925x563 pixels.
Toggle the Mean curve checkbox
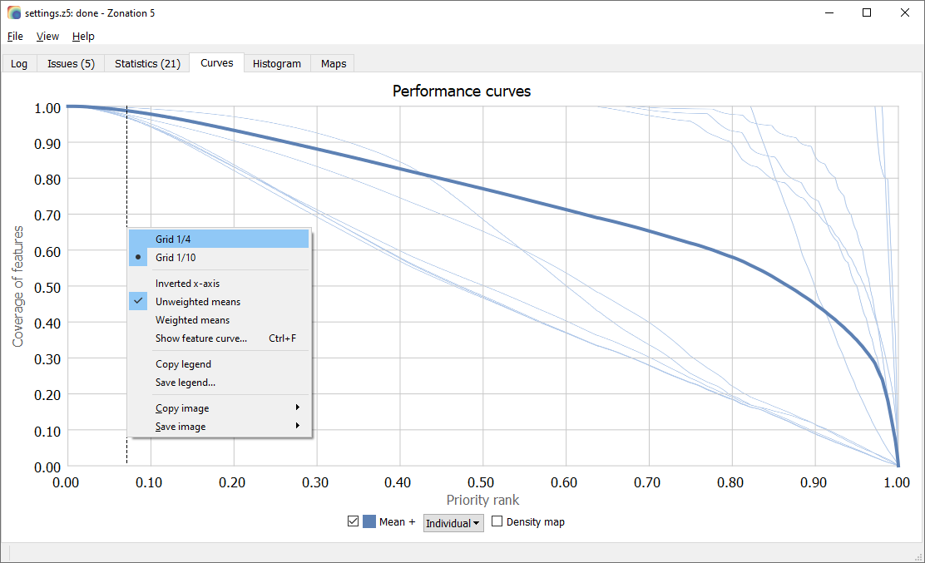[x=353, y=521]
